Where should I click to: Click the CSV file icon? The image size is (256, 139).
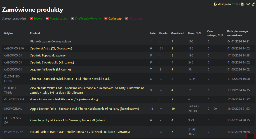coord(242,4)
